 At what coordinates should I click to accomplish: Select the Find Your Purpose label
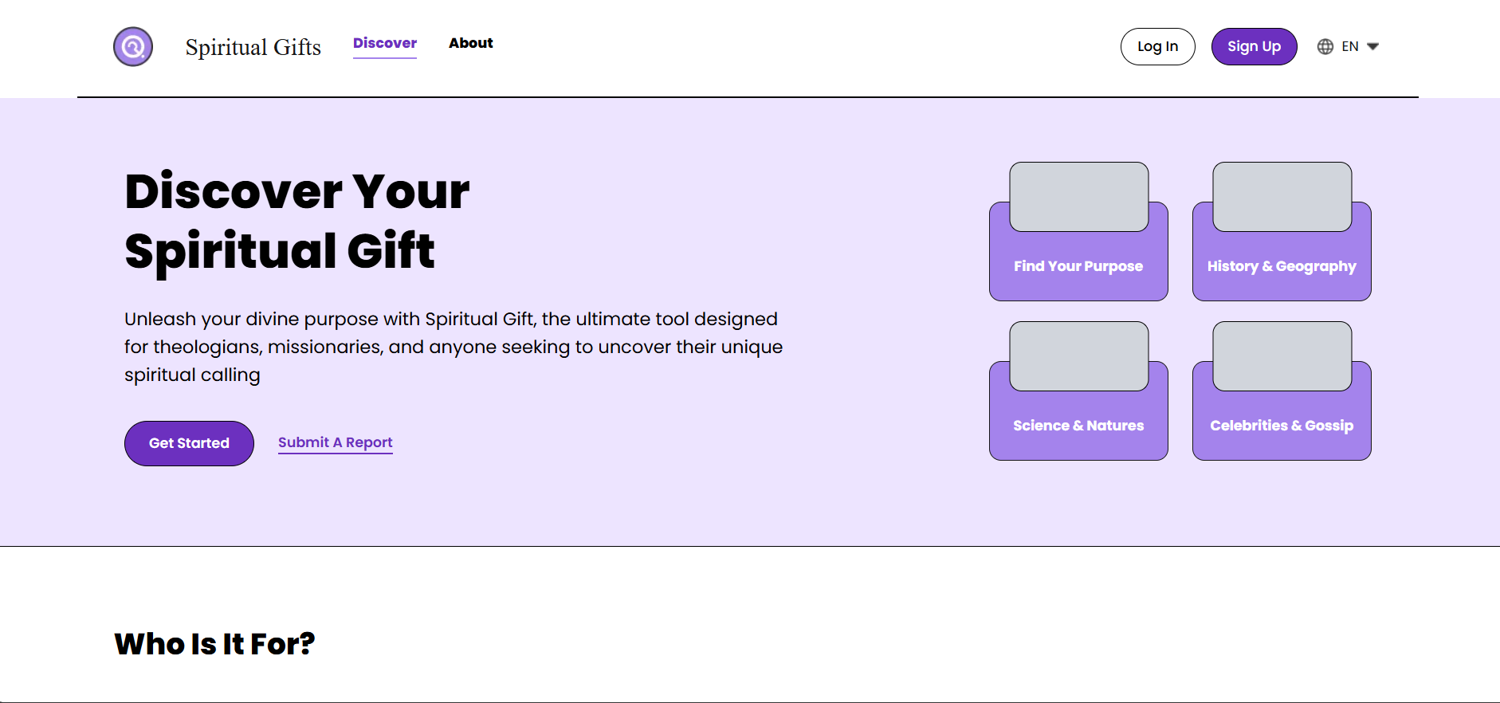1078,266
